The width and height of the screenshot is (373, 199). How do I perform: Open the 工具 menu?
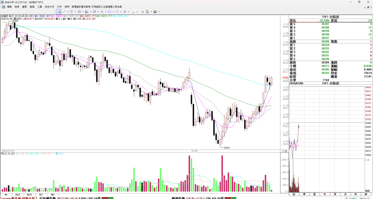[39, 7]
